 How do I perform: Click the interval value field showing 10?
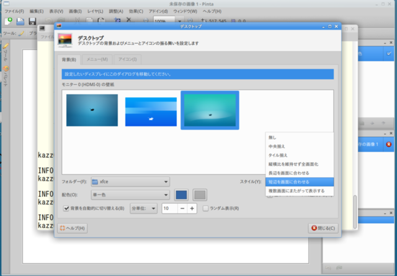pos(169,209)
